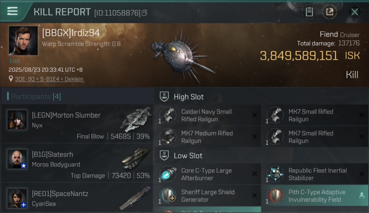Share the kill report externally
Viewport: 369px width, 213px height.
point(330,12)
